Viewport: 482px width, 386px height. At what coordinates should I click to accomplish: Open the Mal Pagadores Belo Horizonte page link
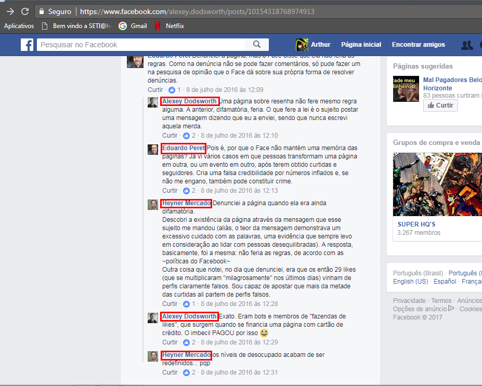(452, 84)
